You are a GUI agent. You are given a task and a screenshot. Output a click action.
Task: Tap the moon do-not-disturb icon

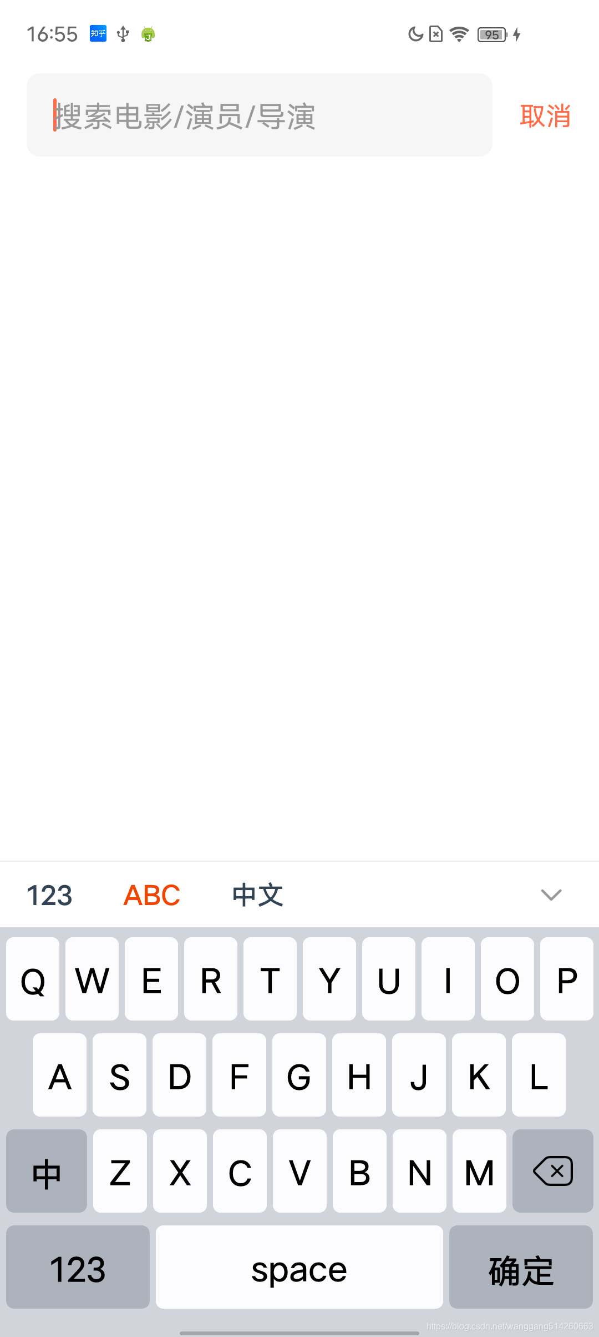pos(415,34)
